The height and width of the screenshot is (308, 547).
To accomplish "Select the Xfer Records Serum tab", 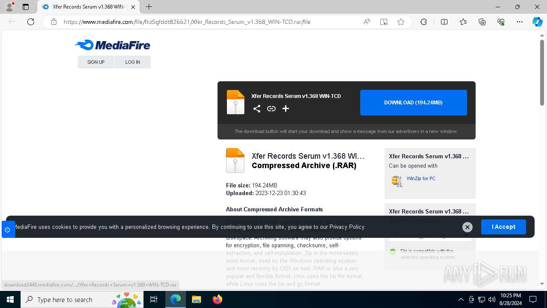I will pos(88,7).
